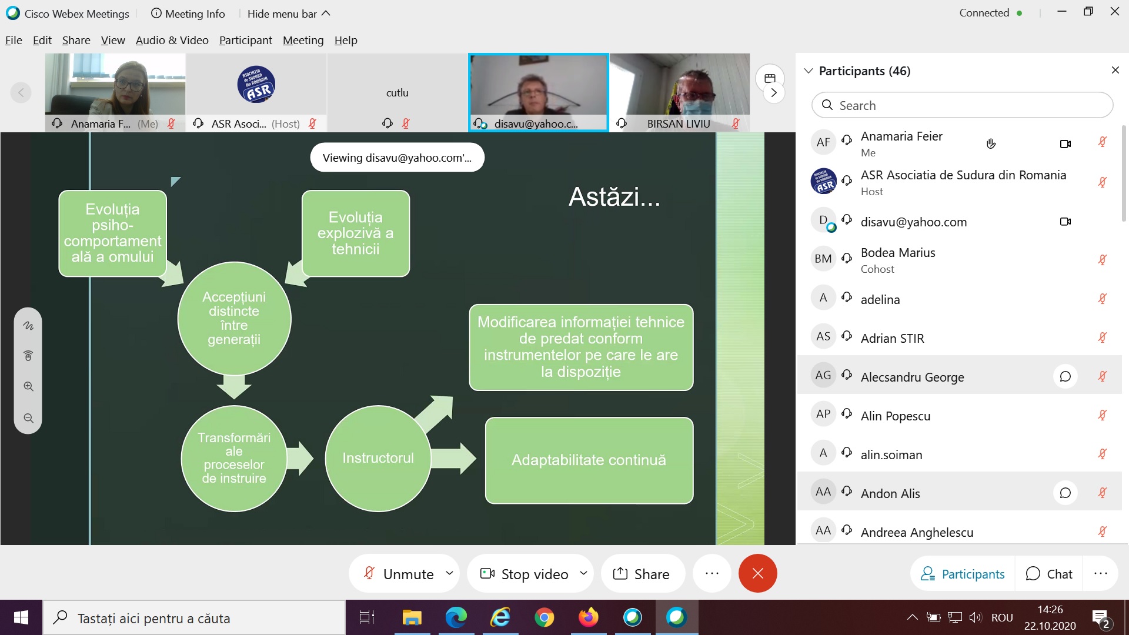Open the video layout grid icon
Screen dimensions: 1129x635
click(770, 78)
